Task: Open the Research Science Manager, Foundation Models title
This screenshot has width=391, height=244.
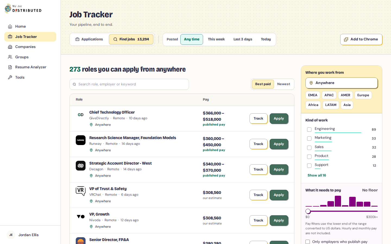Action: pos(133,138)
